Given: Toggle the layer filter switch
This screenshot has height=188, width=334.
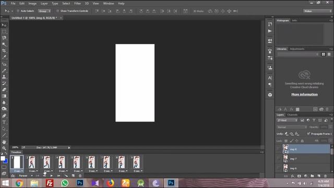Looking at the screenshot, I should 331,120.
